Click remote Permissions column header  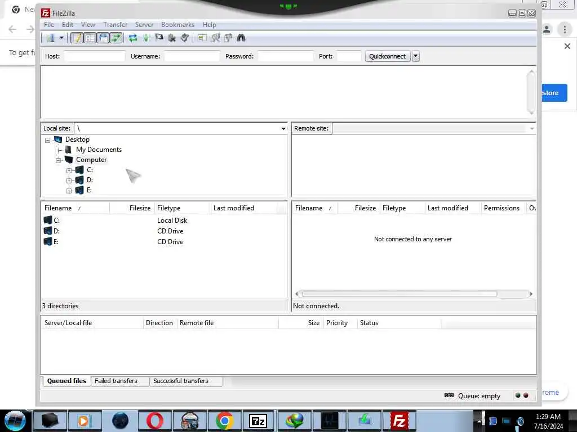tap(502, 208)
